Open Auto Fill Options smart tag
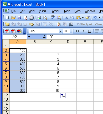 [x=63, y=96]
